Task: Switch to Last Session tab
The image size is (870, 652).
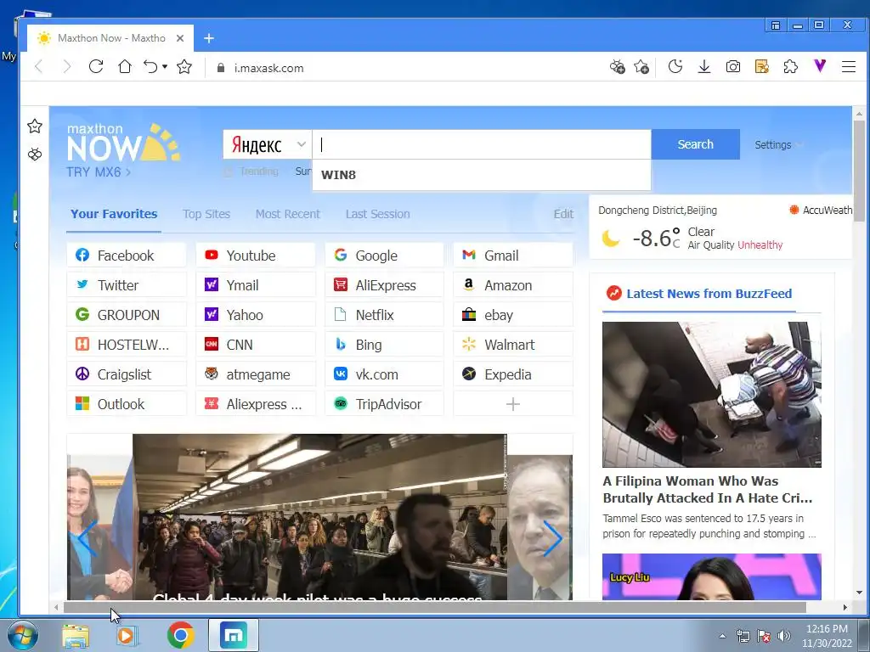Action: pyautogui.click(x=377, y=214)
